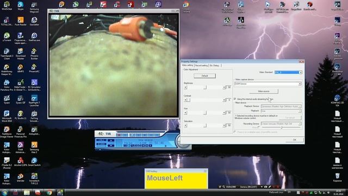Viewport: 348px width, 196px height.
Task: Open the Windows Start button
Action: (4, 192)
